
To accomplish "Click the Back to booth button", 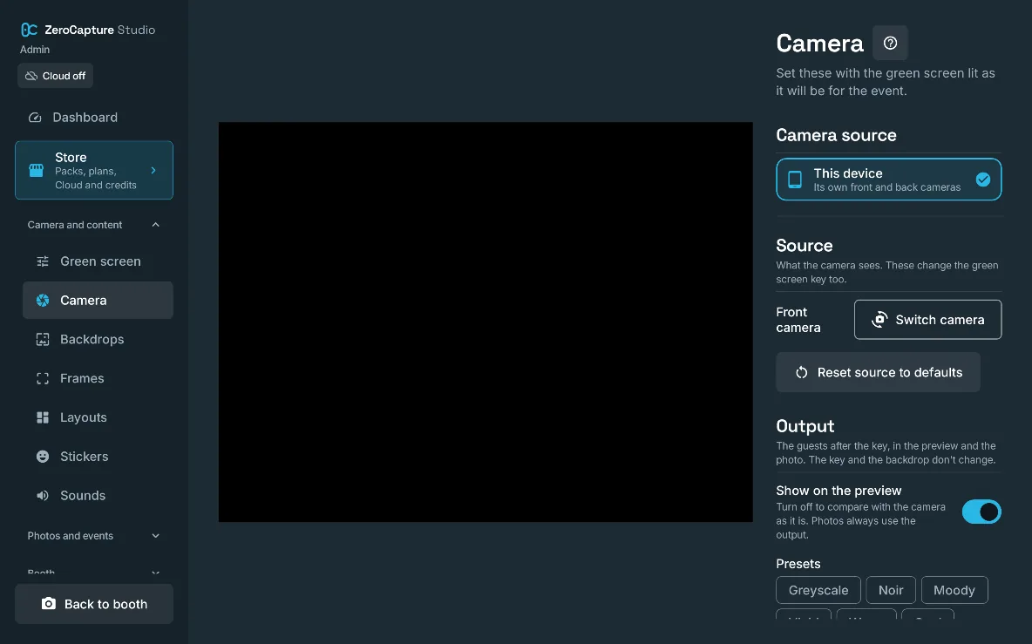I will [x=94, y=604].
